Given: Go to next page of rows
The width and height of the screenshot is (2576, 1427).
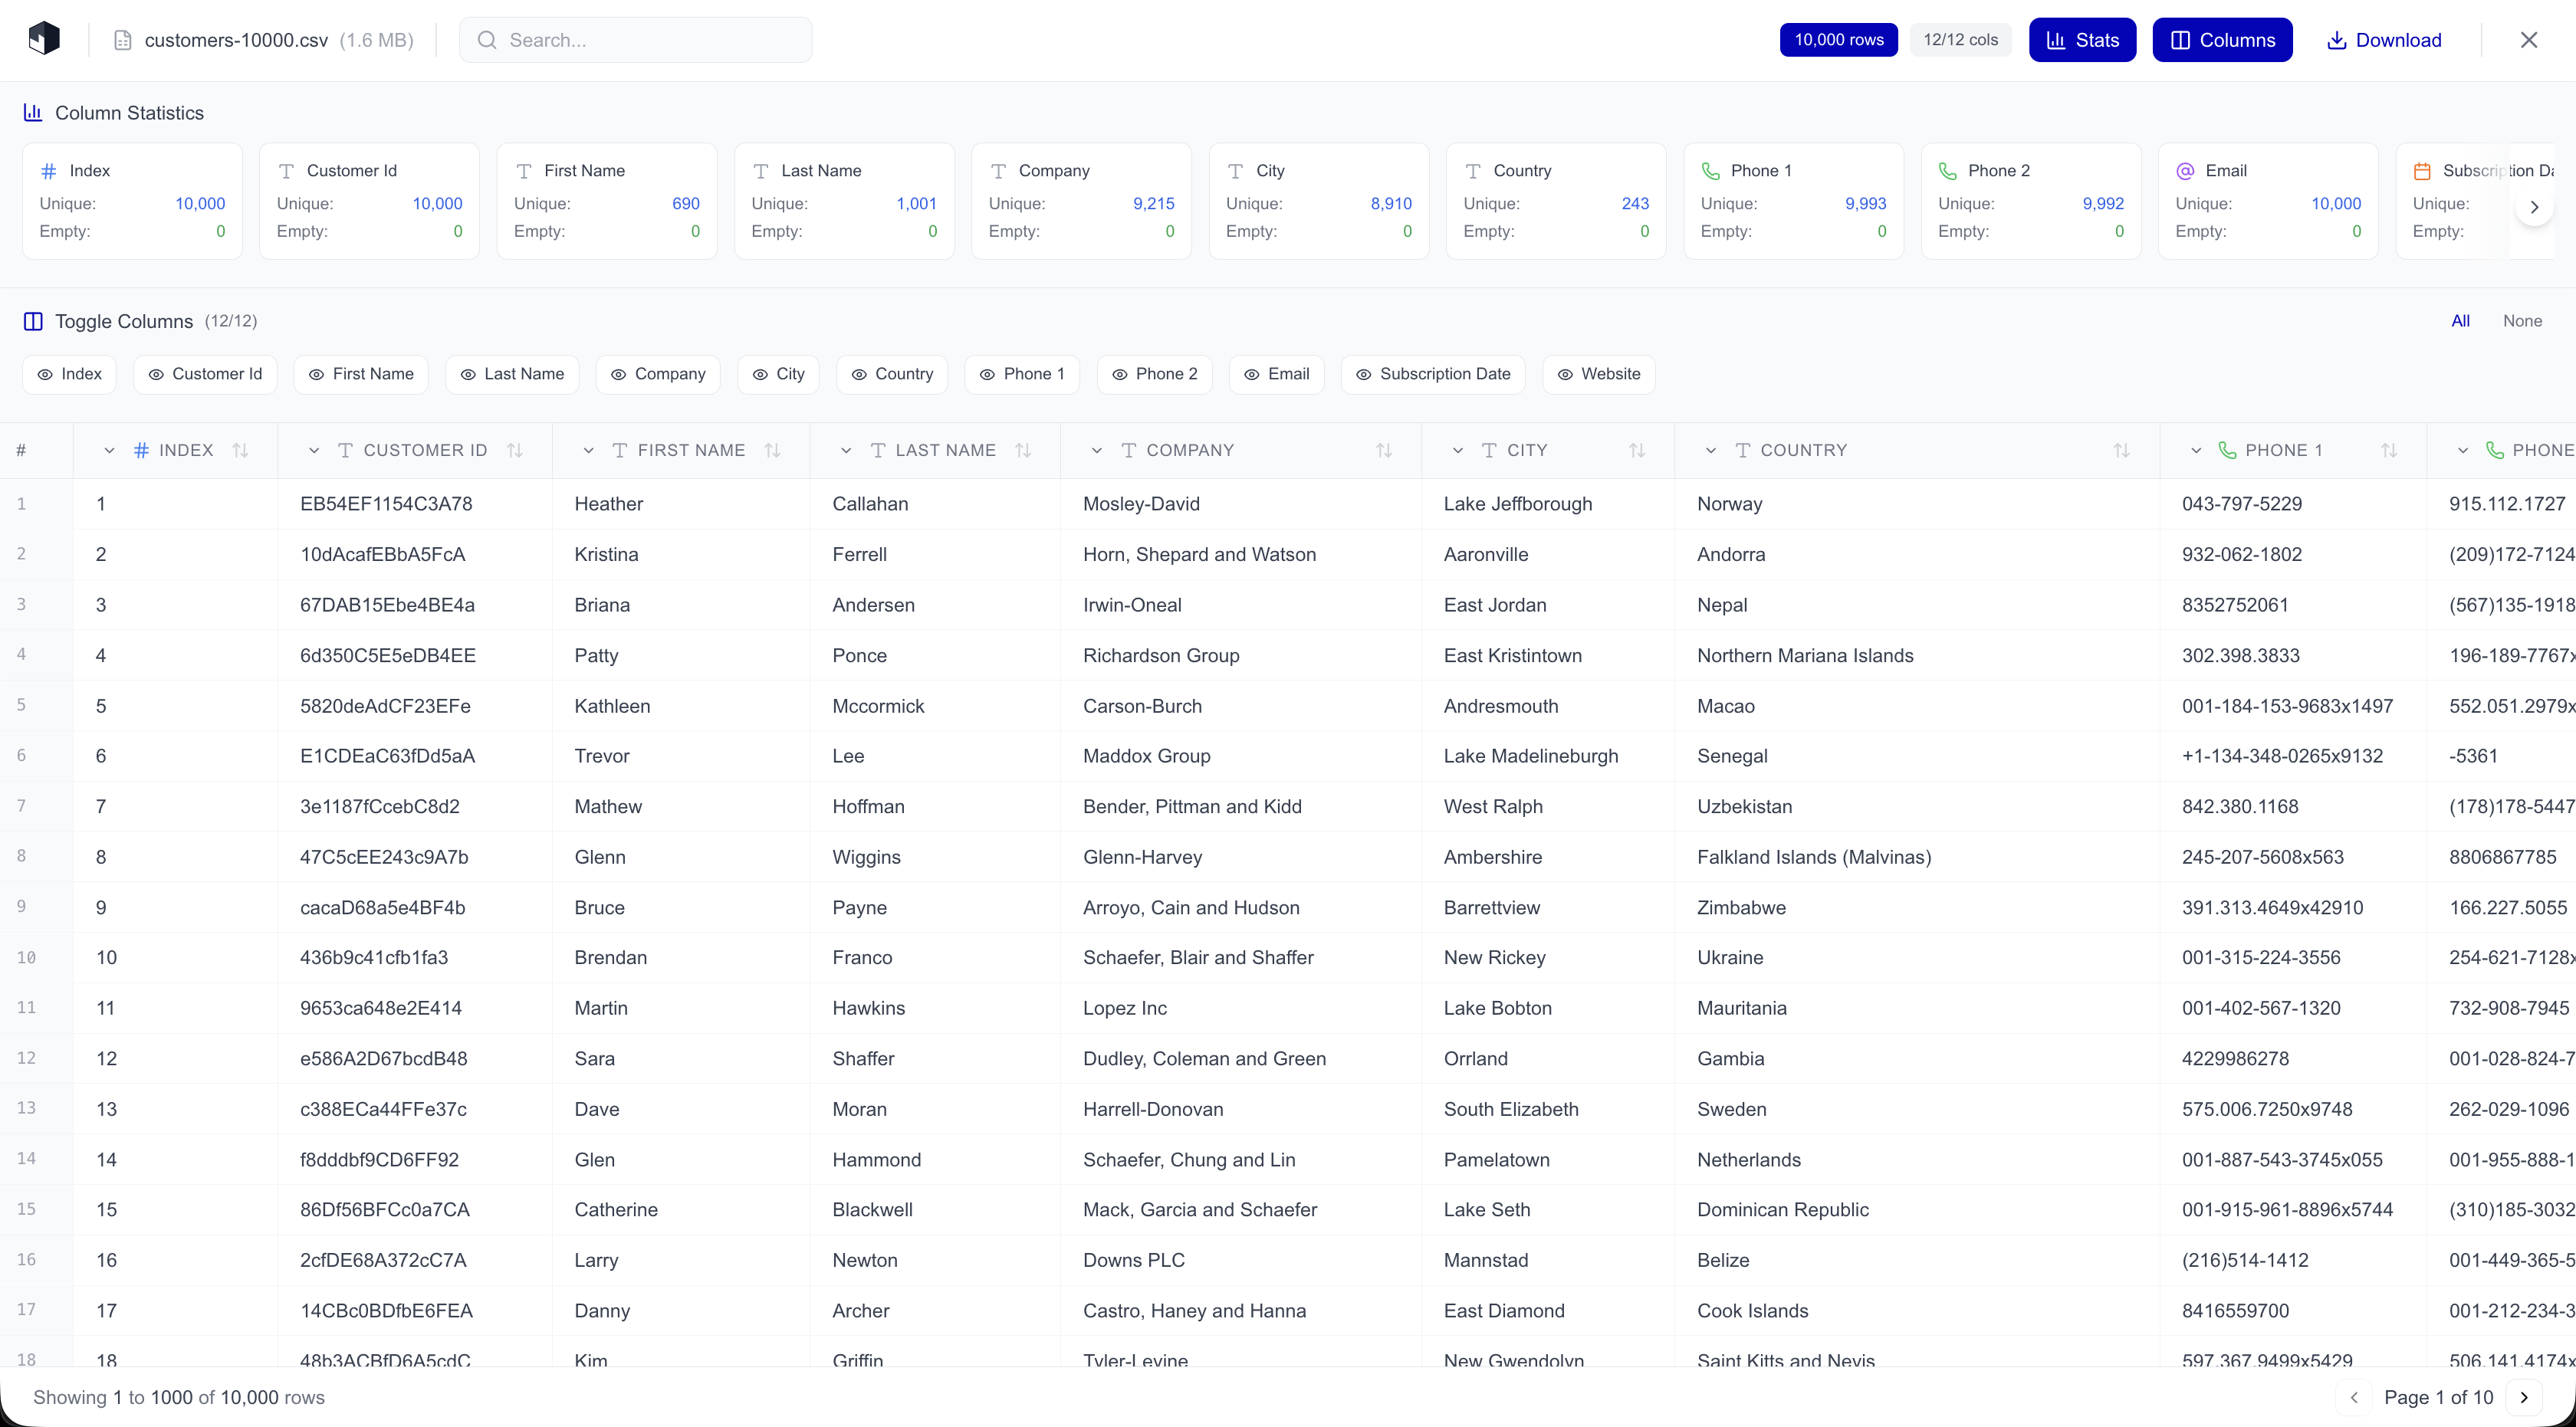Looking at the screenshot, I should [x=2524, y=1397].
